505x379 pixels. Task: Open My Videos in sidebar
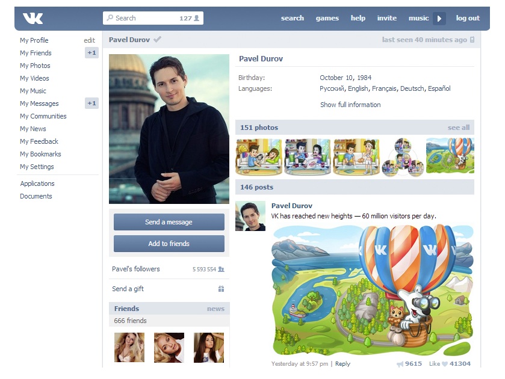pyautogui.click(x=34, y=78)
